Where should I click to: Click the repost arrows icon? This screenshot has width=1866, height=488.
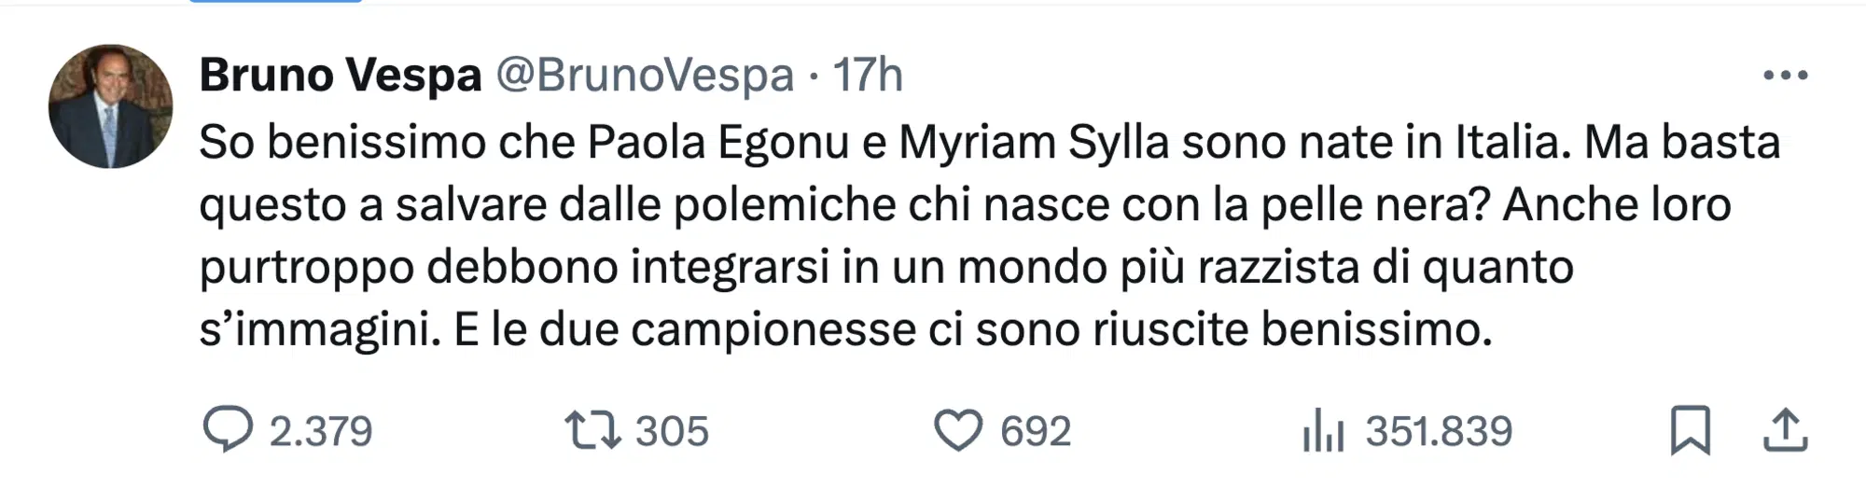pyautogui.click(x=592, y=430)
